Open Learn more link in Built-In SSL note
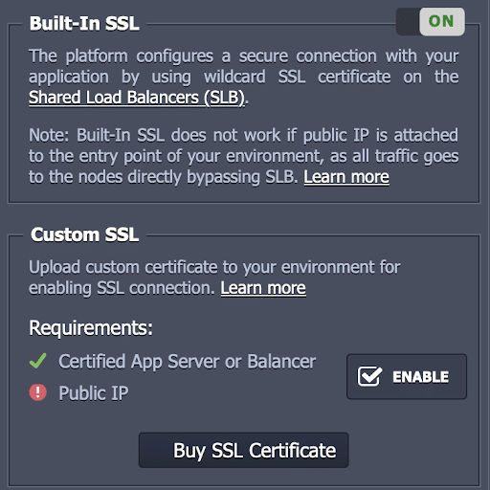490x490 pixels. [x=346, y=177]
